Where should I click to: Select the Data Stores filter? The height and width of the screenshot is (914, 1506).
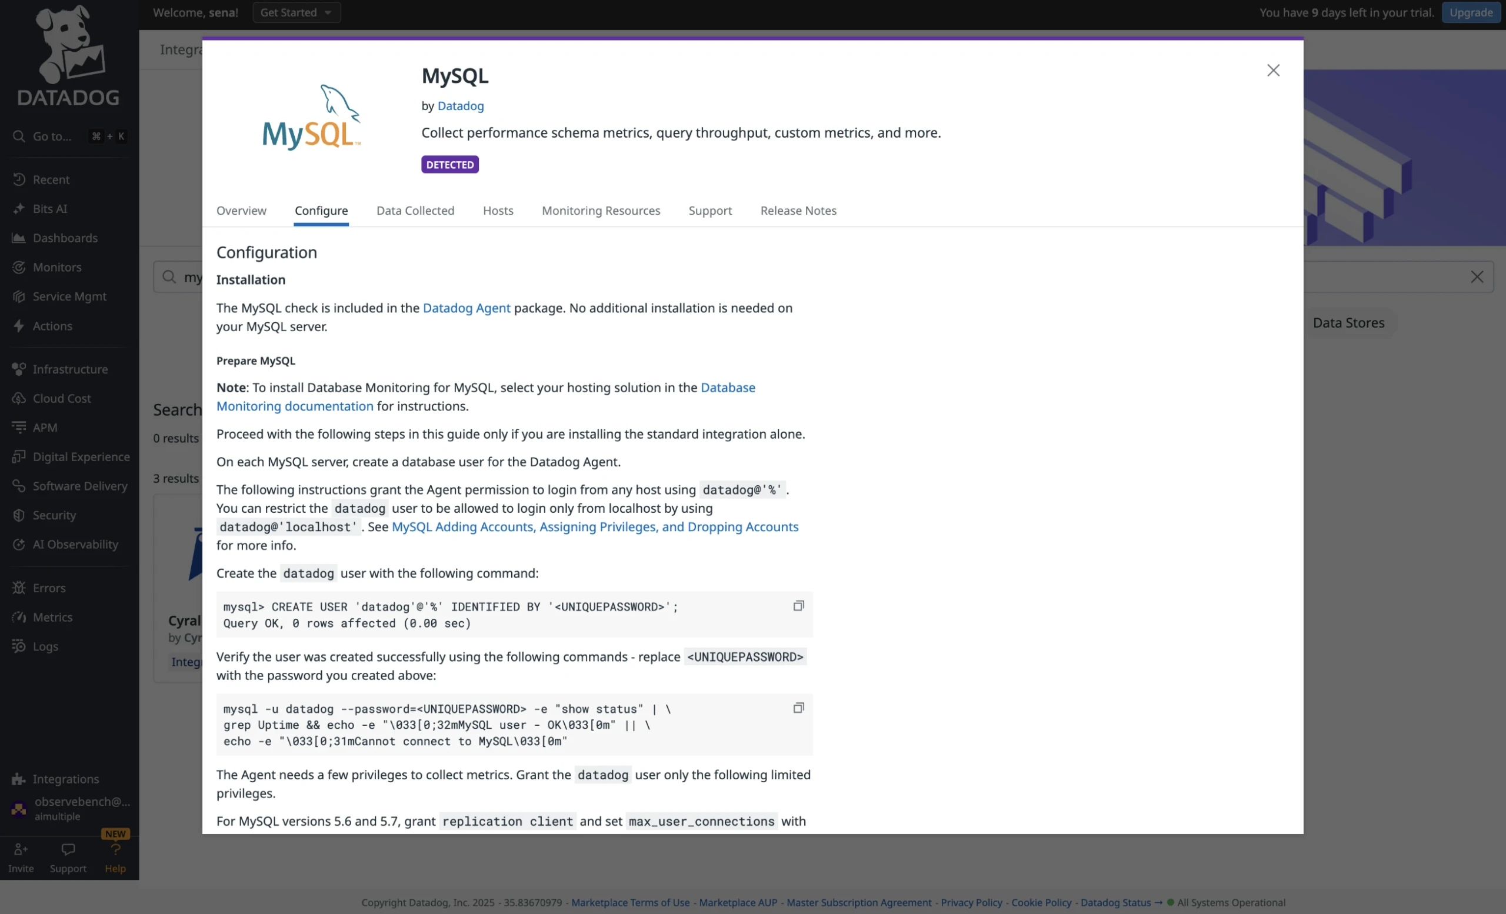[1348, 322]
